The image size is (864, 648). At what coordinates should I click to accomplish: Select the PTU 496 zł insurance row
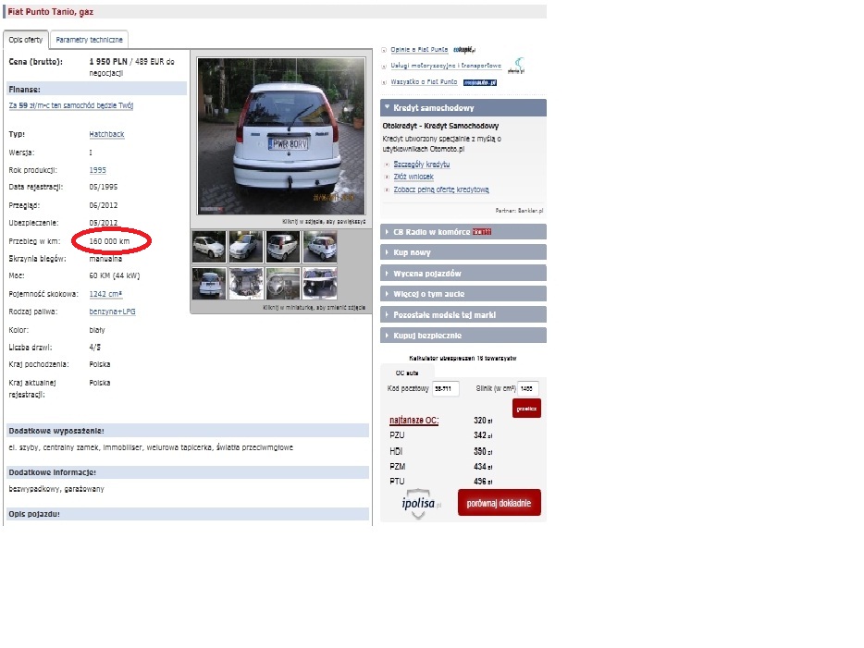tap(441, 482)
